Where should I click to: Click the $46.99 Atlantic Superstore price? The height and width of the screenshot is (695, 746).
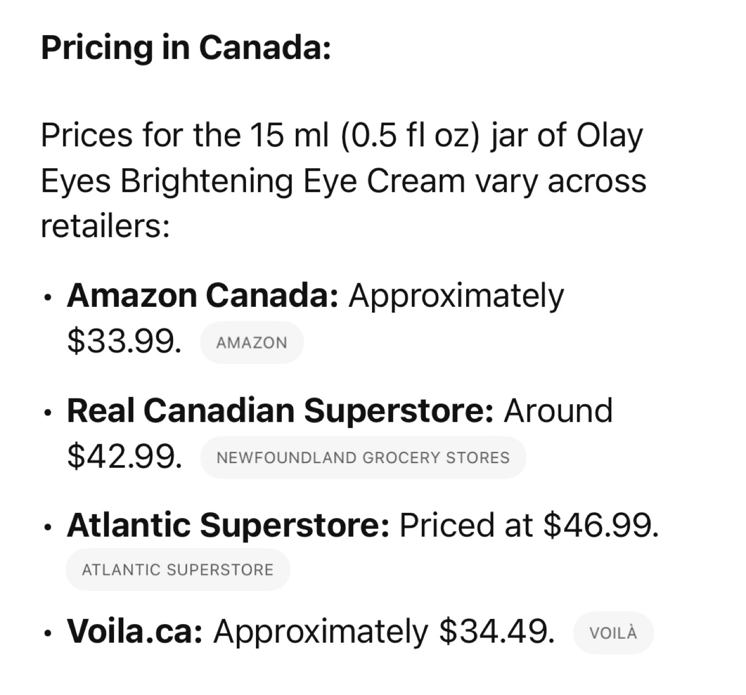pyautogui.click(x=601, y=525)
